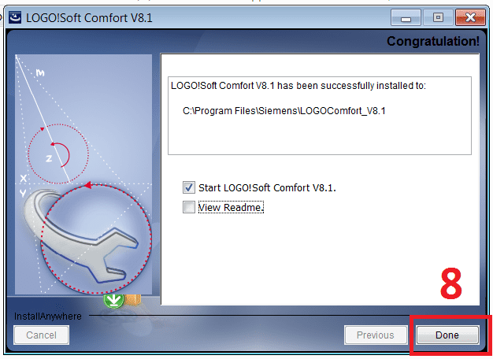Uncheck Start LOGO!Soft Comfort V8.1 checkbox
This screenshot has width=493, height=359.
click(189, 187)
